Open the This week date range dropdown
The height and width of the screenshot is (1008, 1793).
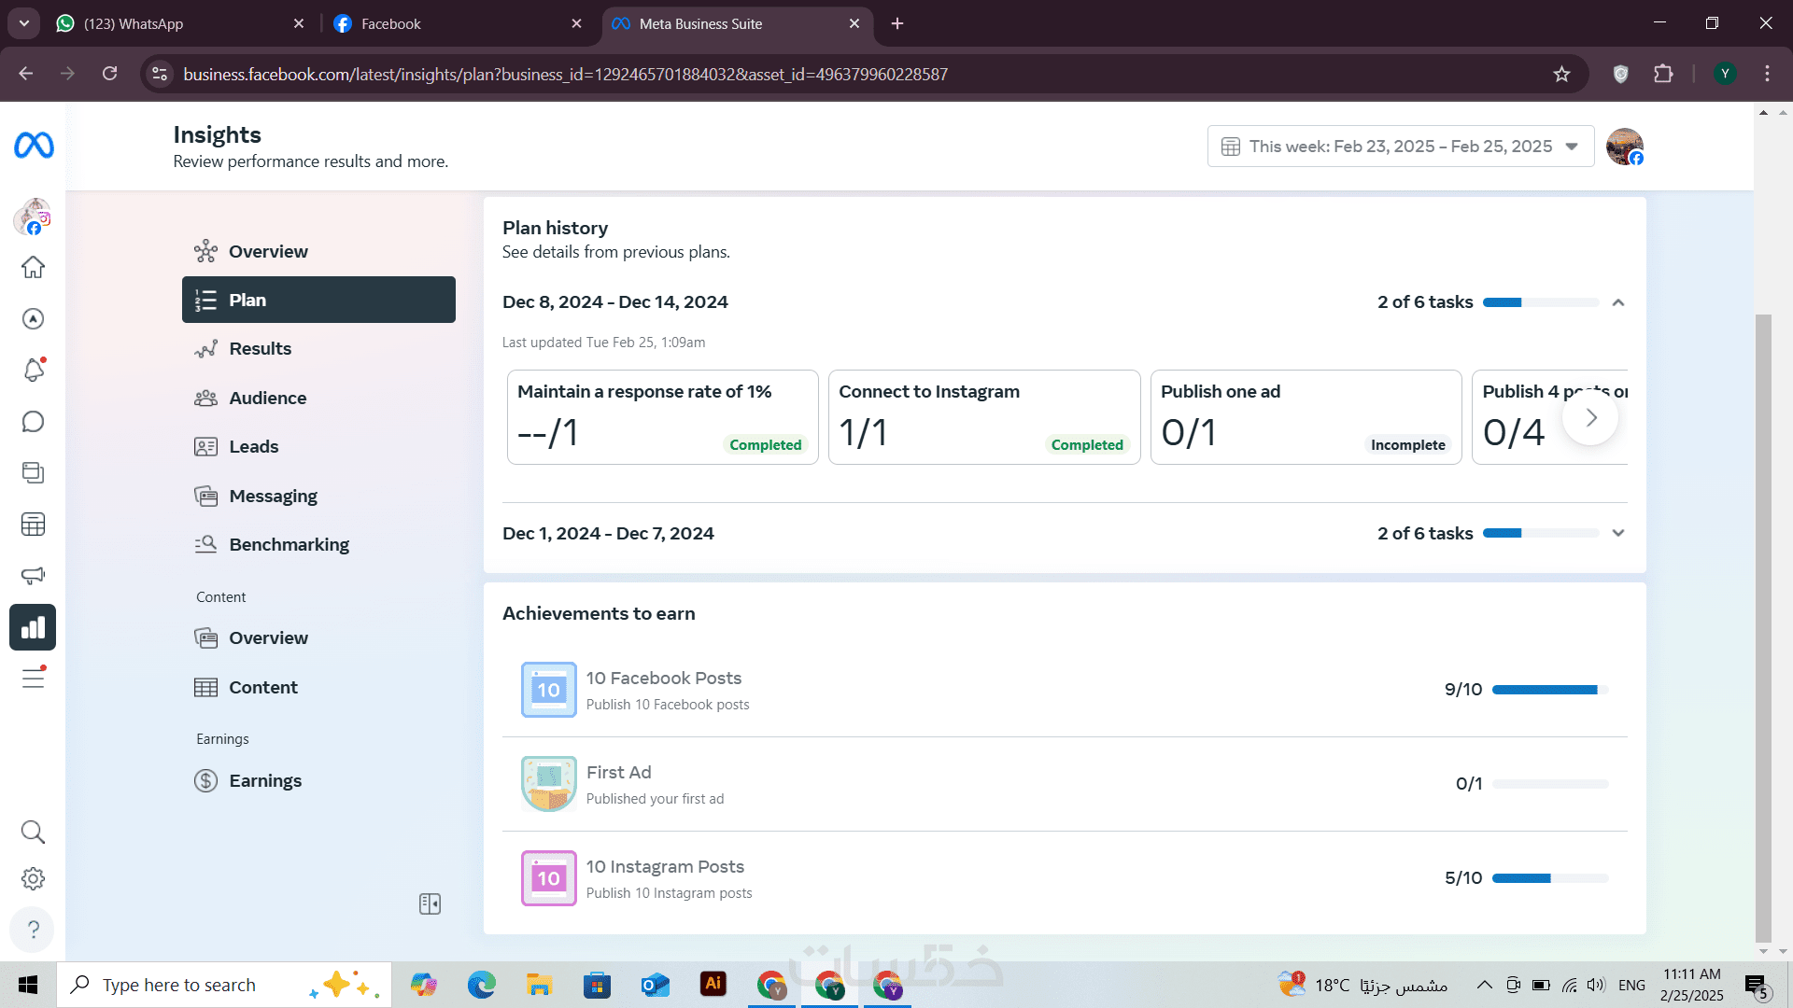click(1400, 147)
